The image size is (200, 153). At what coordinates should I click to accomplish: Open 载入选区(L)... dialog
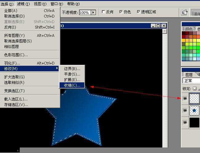click(29, 99)
